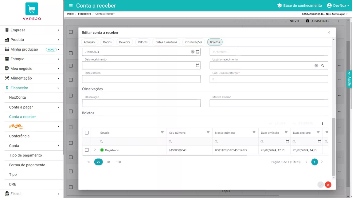Expand the Estoque menu
352x198 pixels.
coord(32,59)
